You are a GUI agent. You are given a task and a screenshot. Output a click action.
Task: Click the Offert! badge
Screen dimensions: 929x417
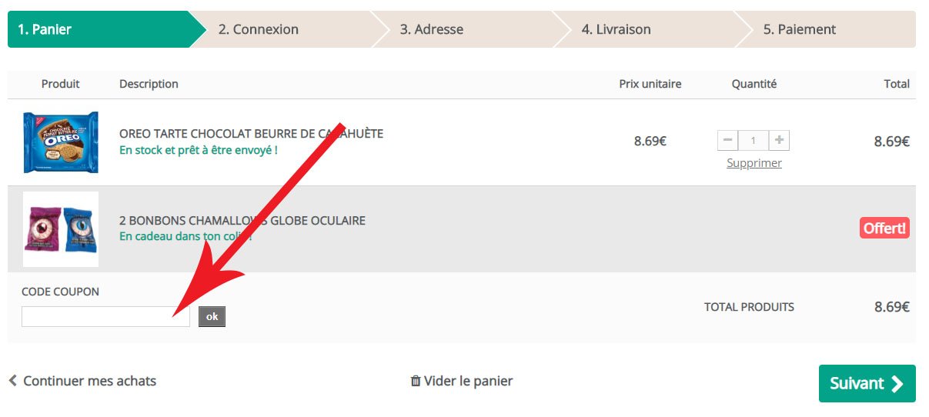pyautogui.click(x=884, y=229)
